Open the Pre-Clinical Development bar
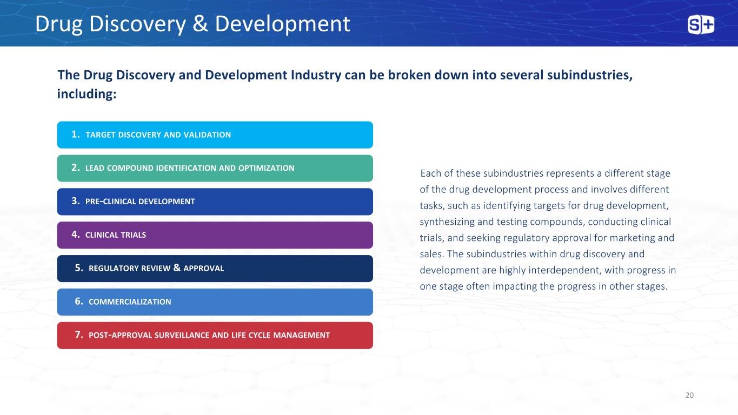Viewport: 738px width, 415px height. [215, 202]
